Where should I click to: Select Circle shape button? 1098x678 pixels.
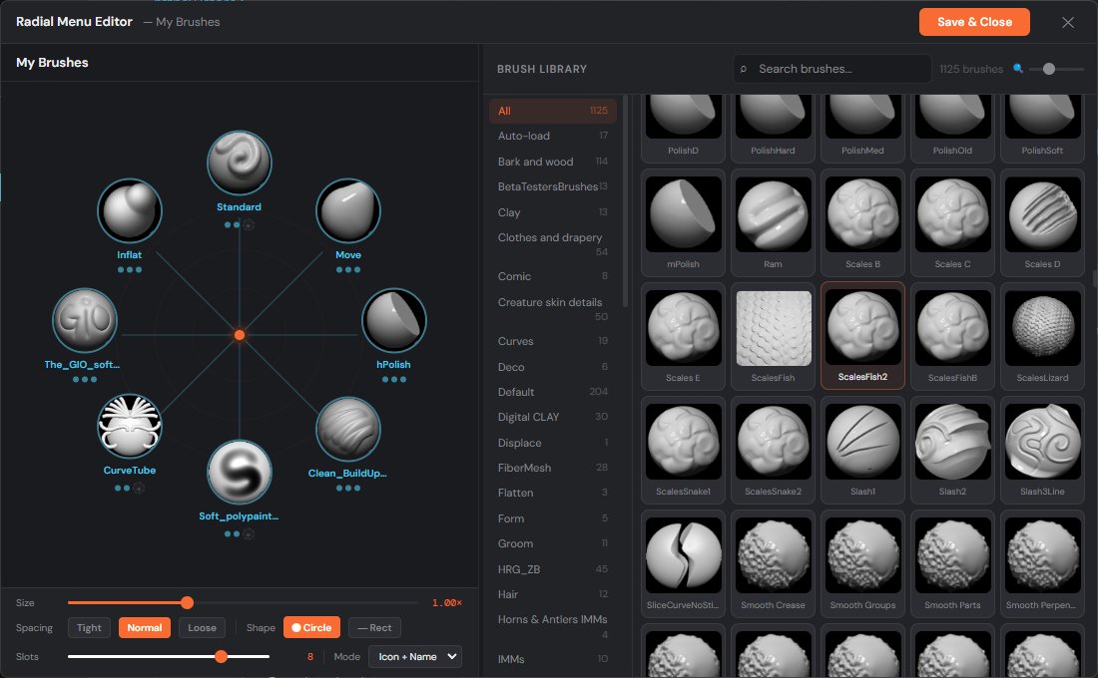[311, 628]
